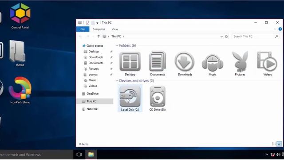Open the View ribbon tab
Viewport: 284px width, 160px height.
pos(114,29)
